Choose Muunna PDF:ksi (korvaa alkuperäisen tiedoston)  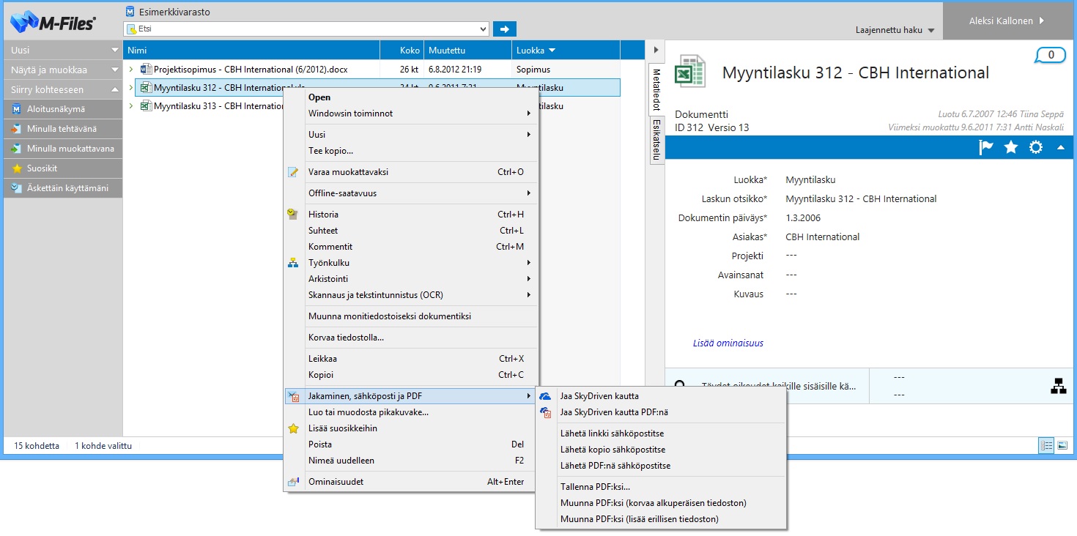[x=662, y=503]
